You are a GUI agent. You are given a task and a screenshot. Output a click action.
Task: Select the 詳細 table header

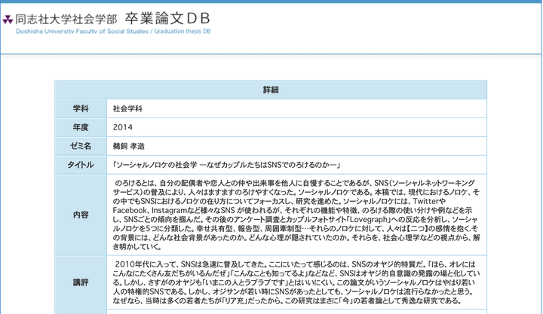271,90
